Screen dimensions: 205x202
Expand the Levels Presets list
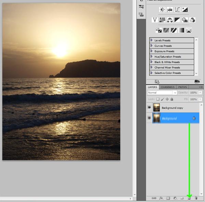[152, 40]
